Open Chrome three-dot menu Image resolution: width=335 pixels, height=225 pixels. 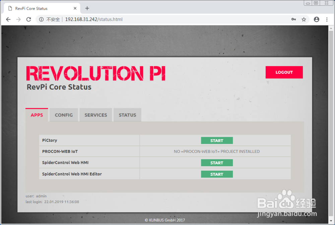click(x=327, y=19)
